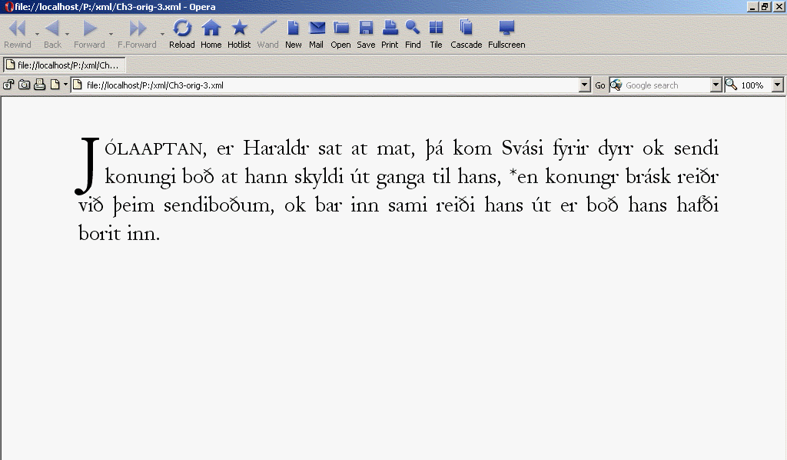
Task: Expand the 100% zoom level dropdown
Action: [777, 85]
